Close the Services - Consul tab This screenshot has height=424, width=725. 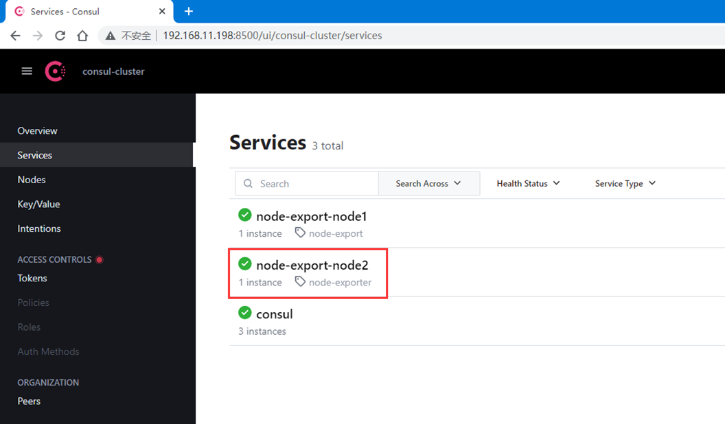162,11
